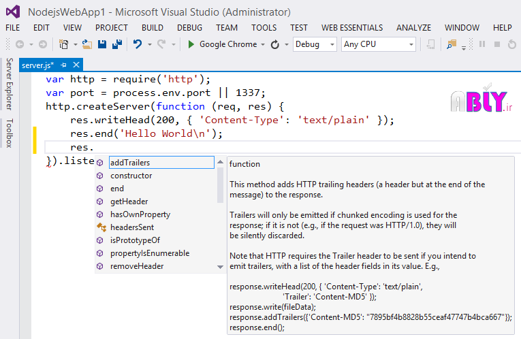The image size is (521, 339).
Task: Click the greyed-out document icon after Any CPU
Action: click(x=430, y=44)
